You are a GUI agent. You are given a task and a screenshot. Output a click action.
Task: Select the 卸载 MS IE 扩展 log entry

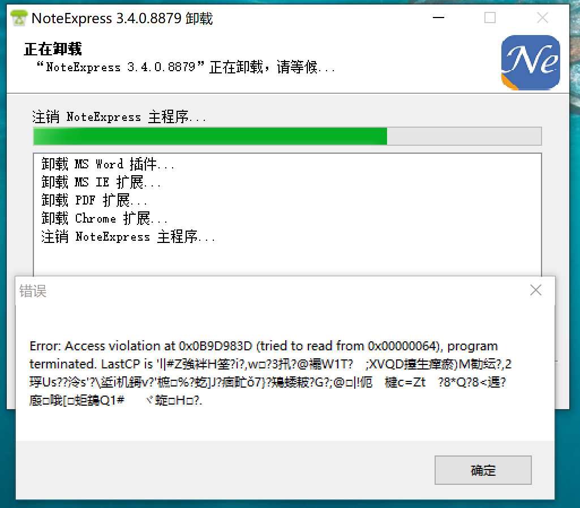pos(101,182)
